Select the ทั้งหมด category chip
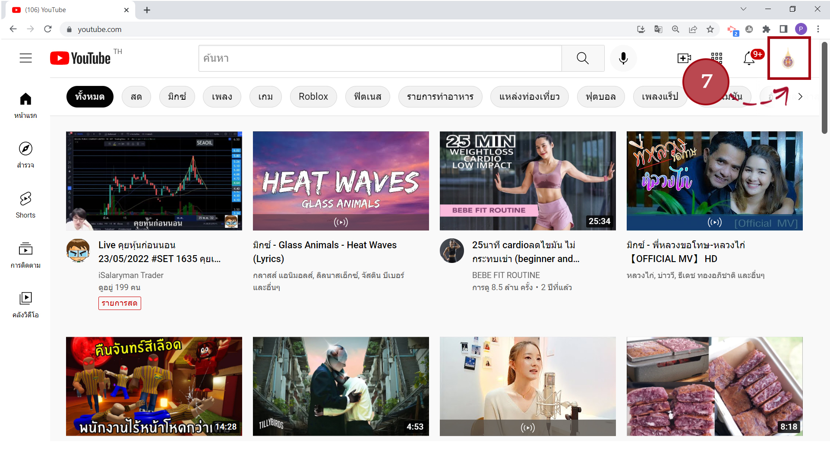Screen dimensions: 830x449 [90, 96]
